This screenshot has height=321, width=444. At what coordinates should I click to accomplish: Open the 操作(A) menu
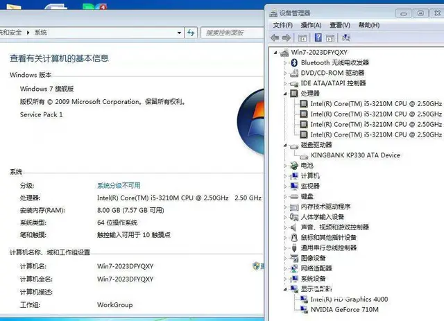(311, 25)
